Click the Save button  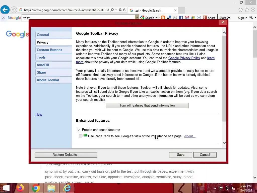tap(181, 155)
